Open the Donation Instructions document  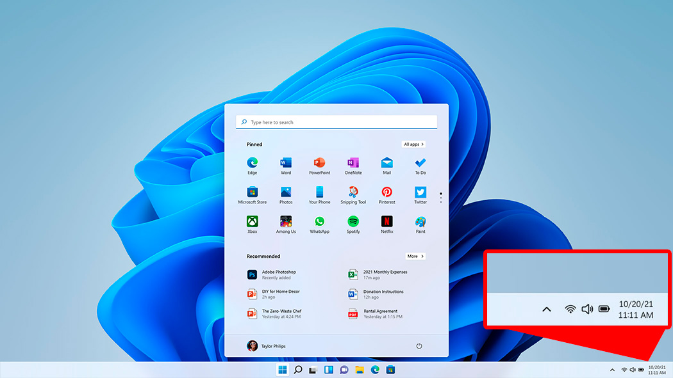tap(376, 294)
